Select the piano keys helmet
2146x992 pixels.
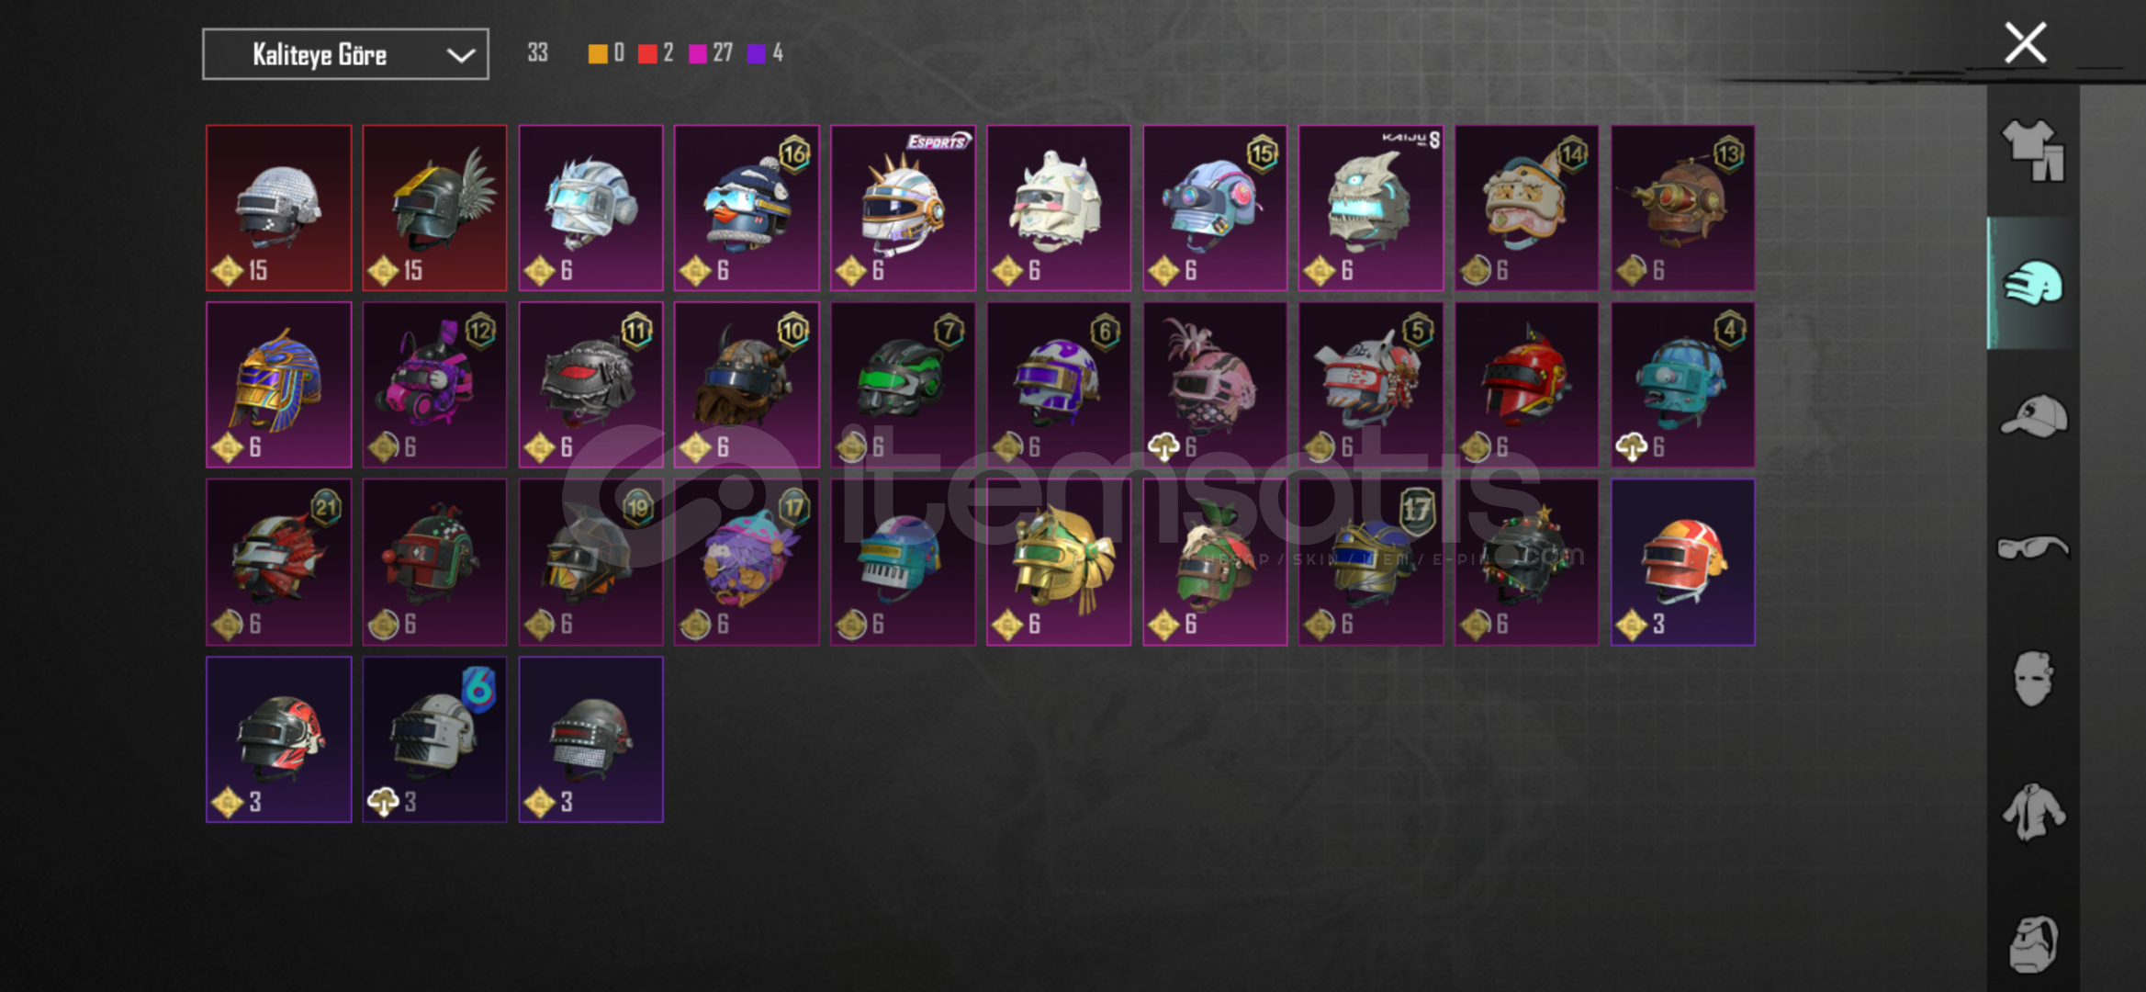(x=903, y=561)
